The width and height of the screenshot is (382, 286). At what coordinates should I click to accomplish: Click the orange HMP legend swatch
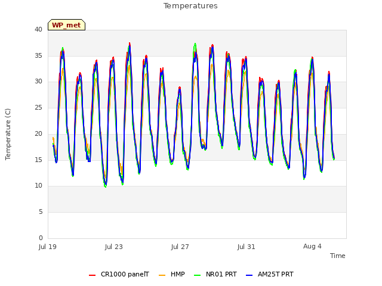click(162, 275)
